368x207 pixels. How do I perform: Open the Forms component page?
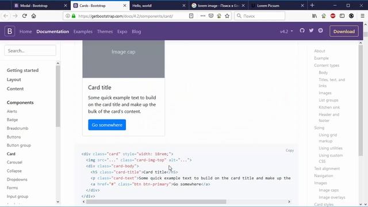(x=13, y=188)
